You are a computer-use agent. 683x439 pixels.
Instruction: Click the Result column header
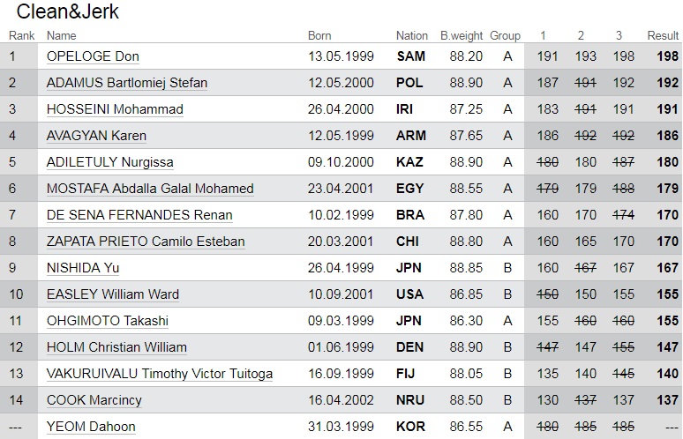tap(663, 36)
